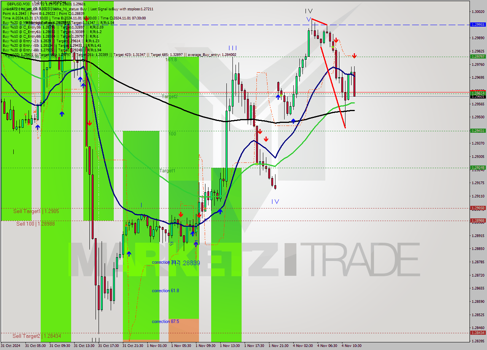Click the 'average_Buy_entry: 1.284002' text

pos(211,55)
